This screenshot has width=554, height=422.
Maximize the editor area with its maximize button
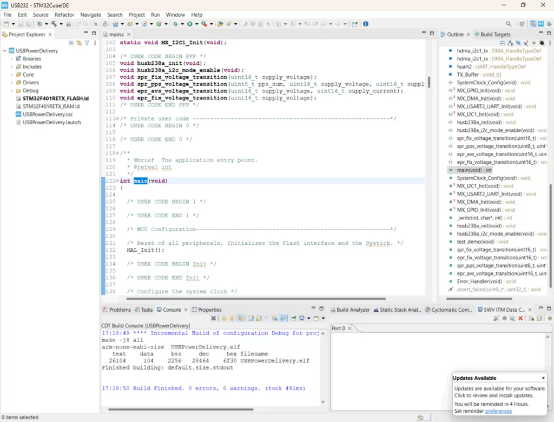pos(432,33)
